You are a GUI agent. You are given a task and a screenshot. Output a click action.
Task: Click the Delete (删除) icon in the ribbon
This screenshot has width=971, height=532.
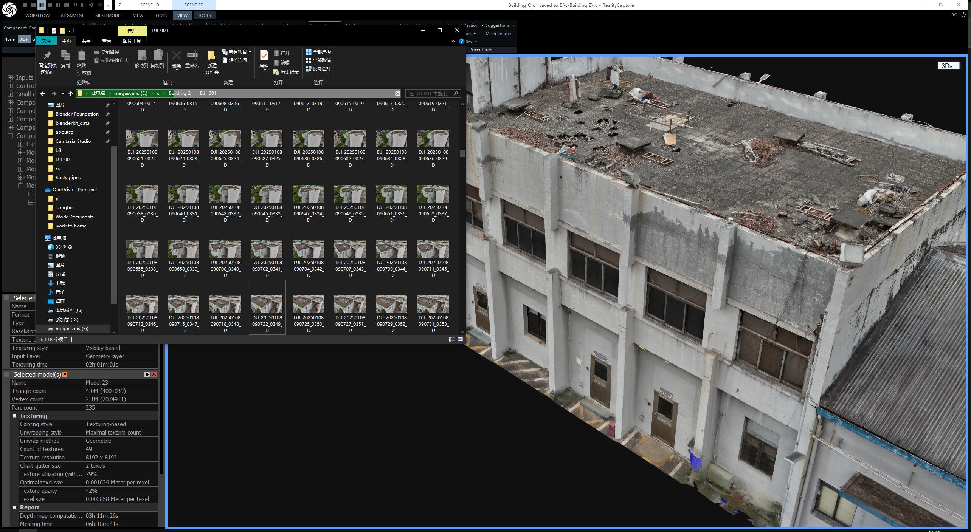[x=176, y=59]
